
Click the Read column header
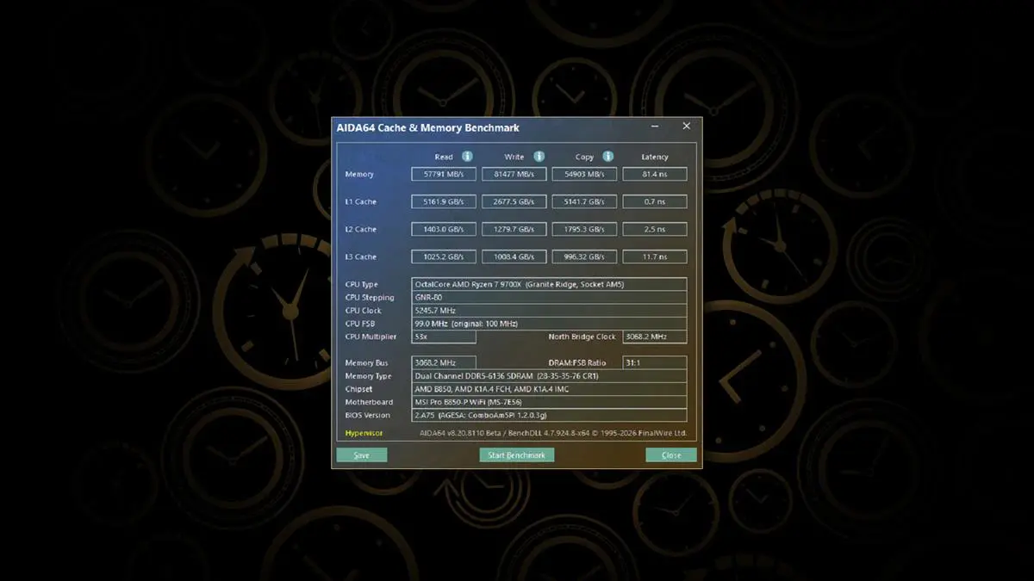pos(444,157)
